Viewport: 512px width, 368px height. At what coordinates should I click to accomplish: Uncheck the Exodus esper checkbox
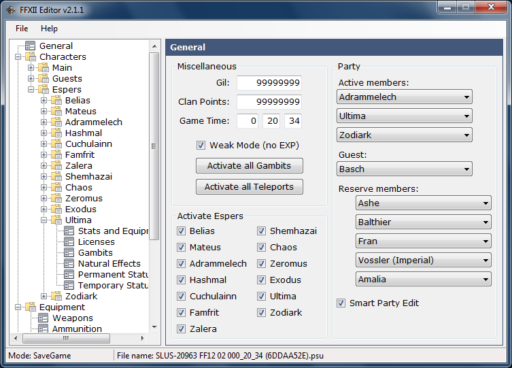(x=261, y=280)
